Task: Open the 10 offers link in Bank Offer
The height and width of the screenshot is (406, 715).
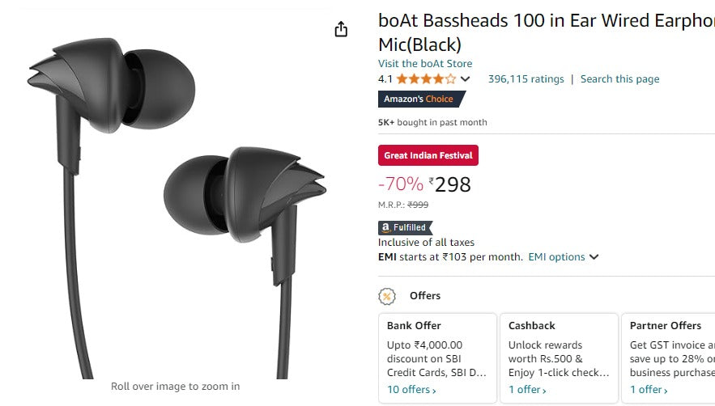Action: coord(411,390)
